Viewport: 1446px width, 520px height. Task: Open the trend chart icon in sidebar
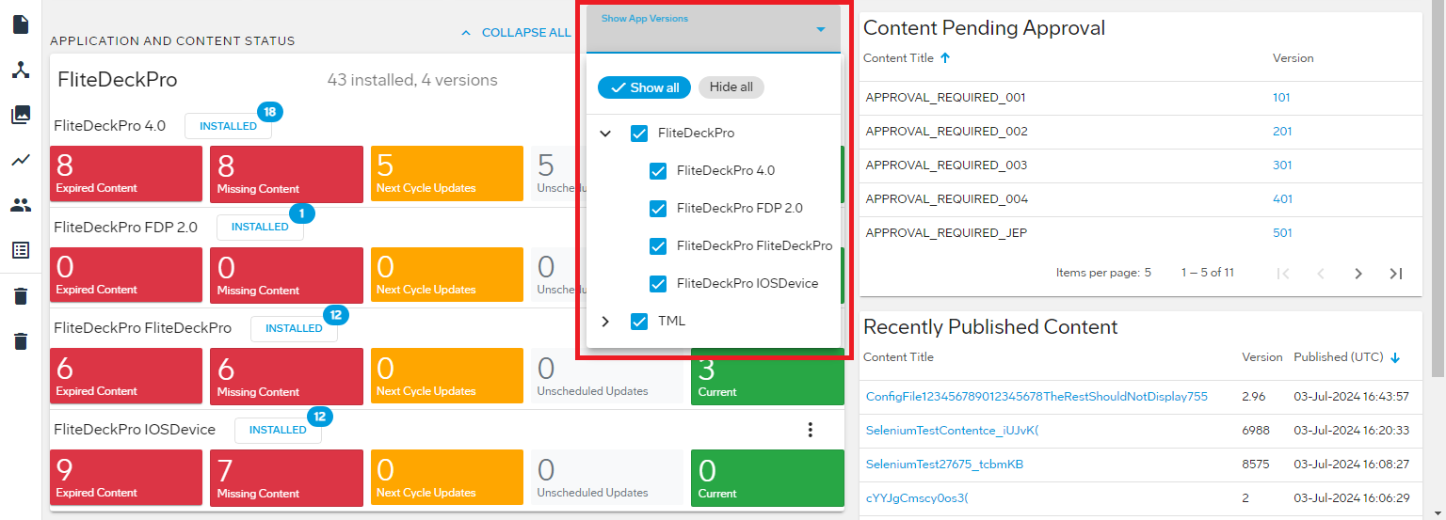coord(21,161)
